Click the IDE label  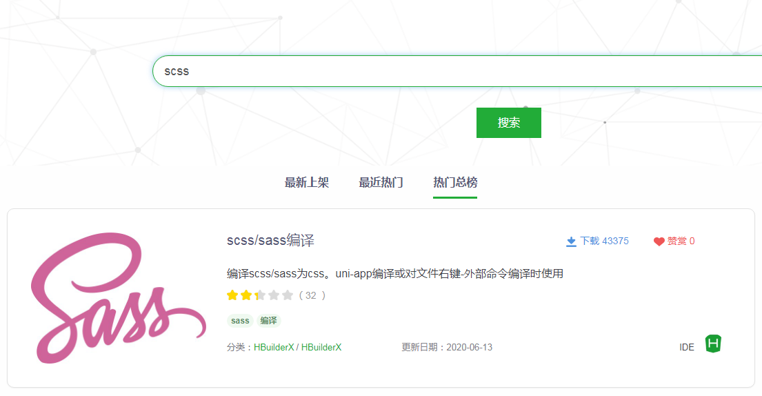(x=687, y=348)
